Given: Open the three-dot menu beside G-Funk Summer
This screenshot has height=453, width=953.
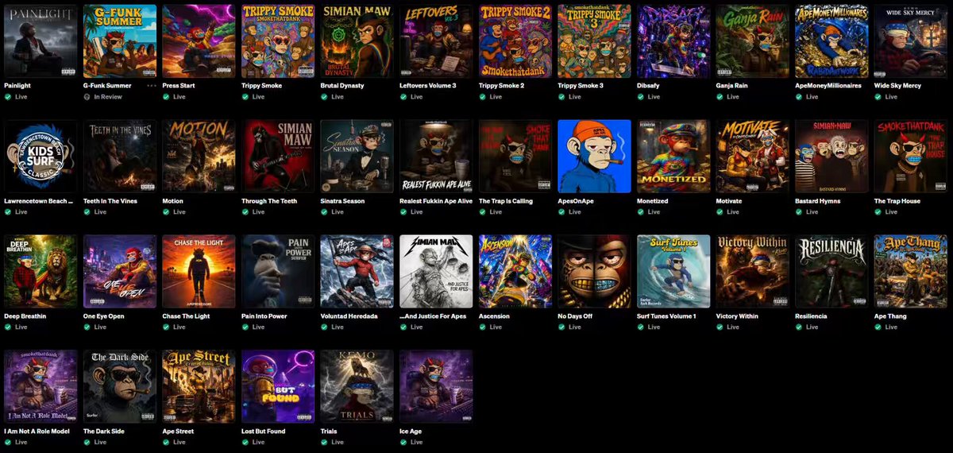Looking at the screenshot, I should pyautogui.click(x=151, y=85).
